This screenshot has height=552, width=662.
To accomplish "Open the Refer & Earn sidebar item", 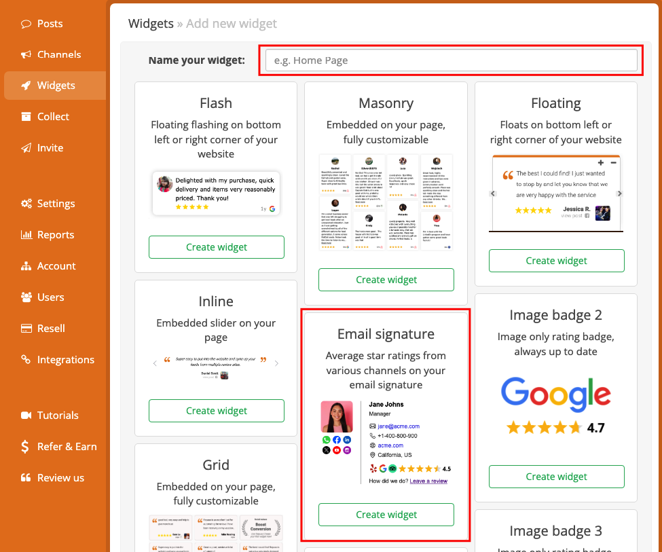I will click(55, 446).
